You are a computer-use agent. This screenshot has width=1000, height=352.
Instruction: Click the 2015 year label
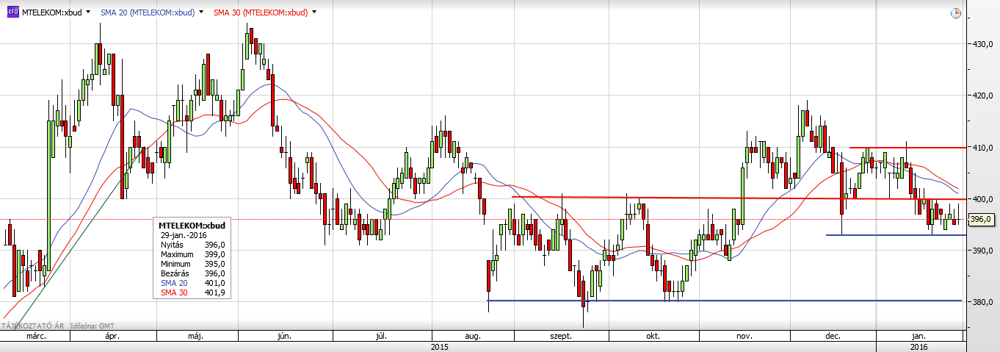tap(439, 346)
